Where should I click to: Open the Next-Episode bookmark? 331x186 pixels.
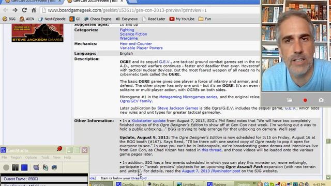52,19
